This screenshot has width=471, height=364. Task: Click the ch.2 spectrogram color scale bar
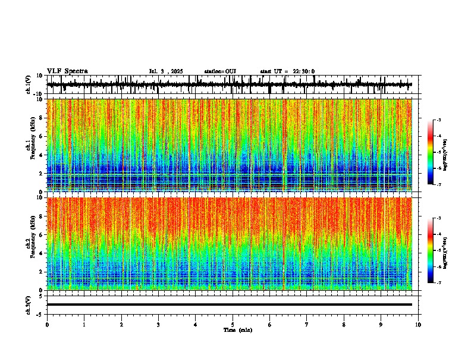click(430, 250)
